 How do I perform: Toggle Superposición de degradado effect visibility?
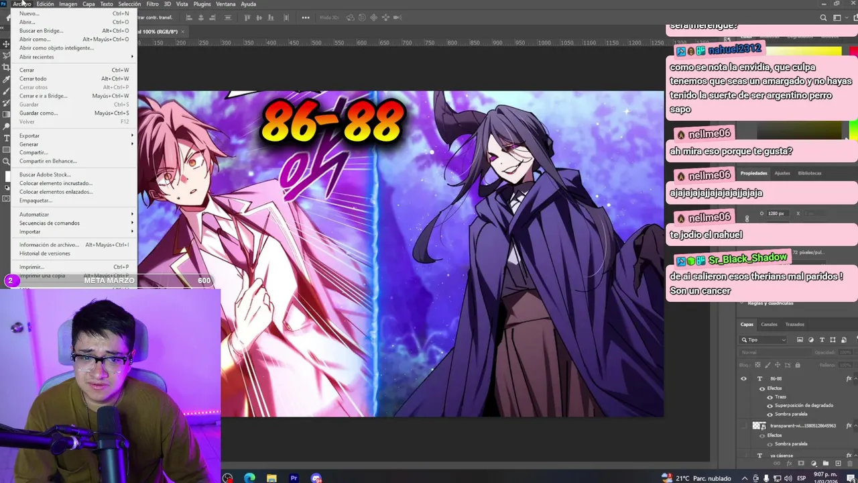770,406
